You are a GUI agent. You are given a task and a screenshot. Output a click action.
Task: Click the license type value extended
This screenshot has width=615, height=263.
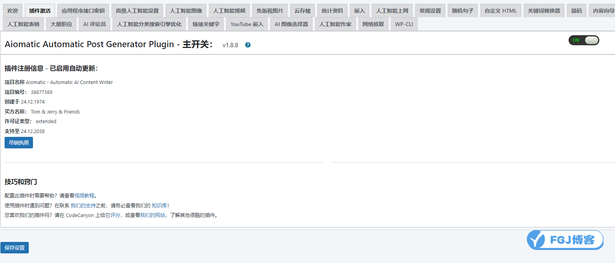[46, 122]
